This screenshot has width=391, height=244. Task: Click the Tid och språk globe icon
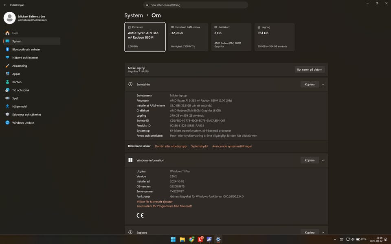7,90
